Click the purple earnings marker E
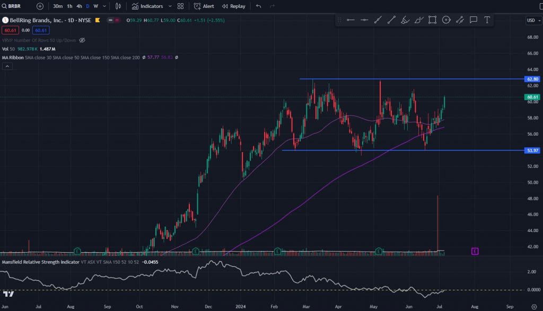 coord(475,251)
